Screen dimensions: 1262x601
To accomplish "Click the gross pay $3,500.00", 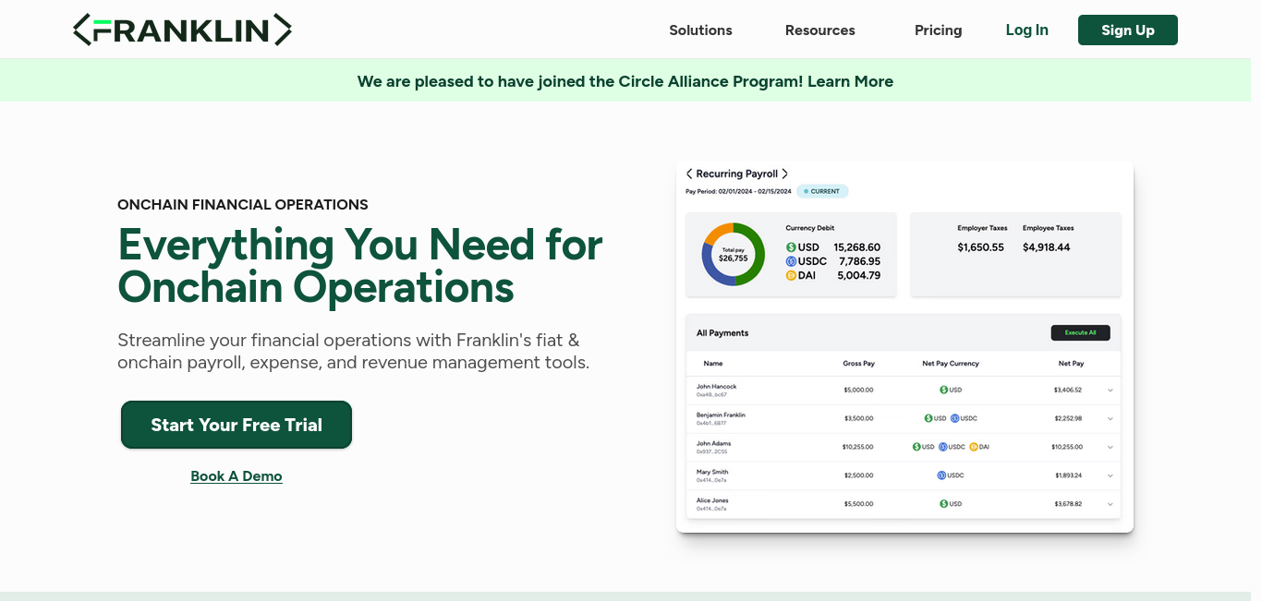I will coord(858,419).
